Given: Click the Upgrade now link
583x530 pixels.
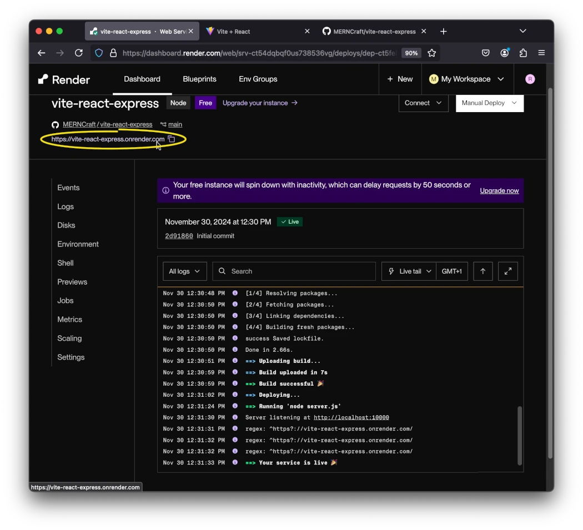Looking at the screenshot, I should point(499,190).
